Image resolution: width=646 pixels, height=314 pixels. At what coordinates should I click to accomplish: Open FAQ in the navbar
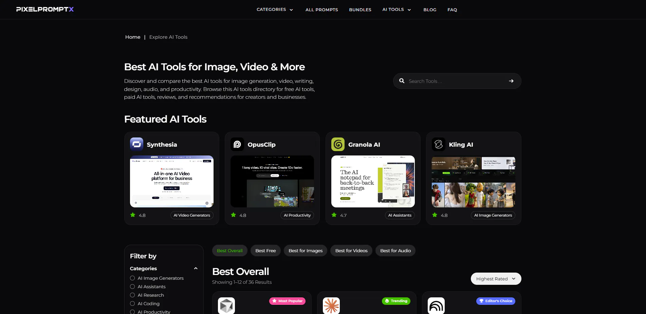click(452, 10)
